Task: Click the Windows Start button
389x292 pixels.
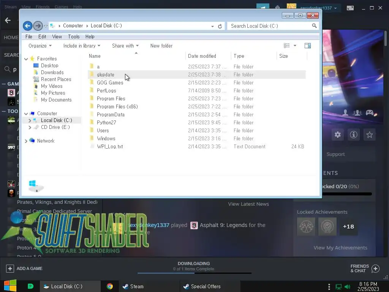Action: click(10, 286)
